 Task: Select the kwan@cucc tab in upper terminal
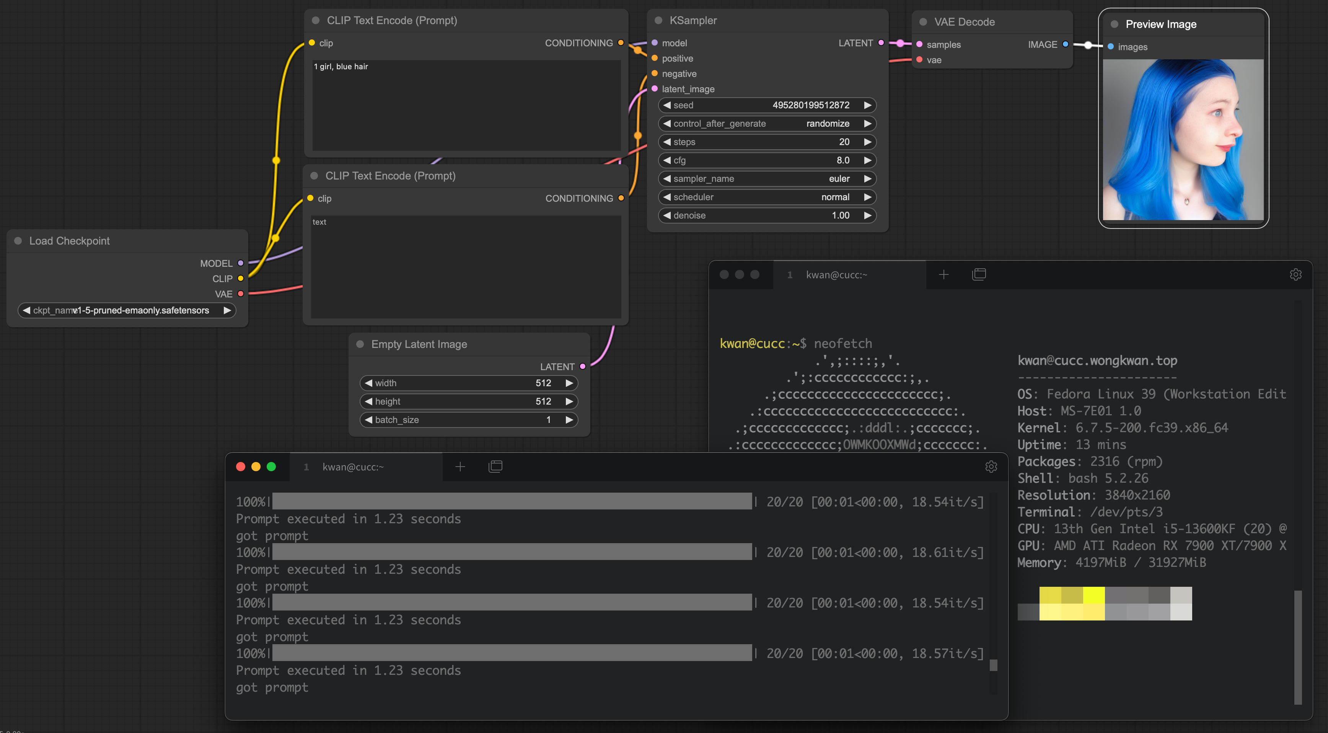(x=836, y=274)
